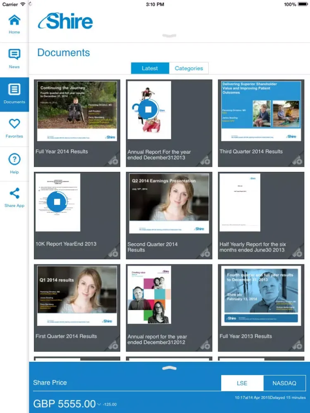Viewport: 310px width, 413px height.
Task: Tap the 3:10 PM clock in status bar
Action: (155, 4)
